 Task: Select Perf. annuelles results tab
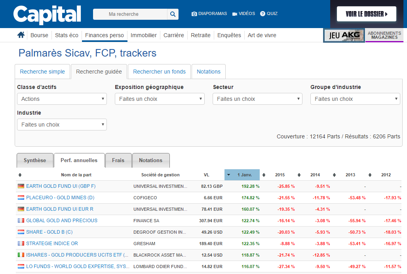coord(79,160)
